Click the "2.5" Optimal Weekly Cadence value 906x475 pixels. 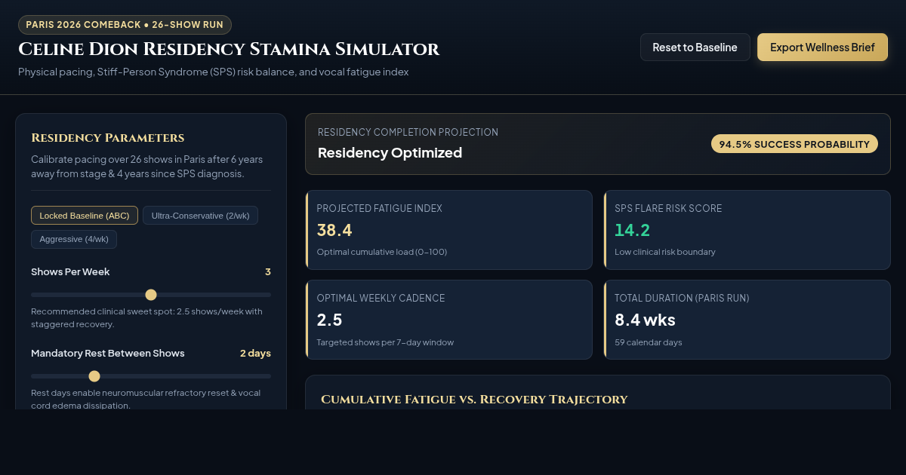coord(330,320)
